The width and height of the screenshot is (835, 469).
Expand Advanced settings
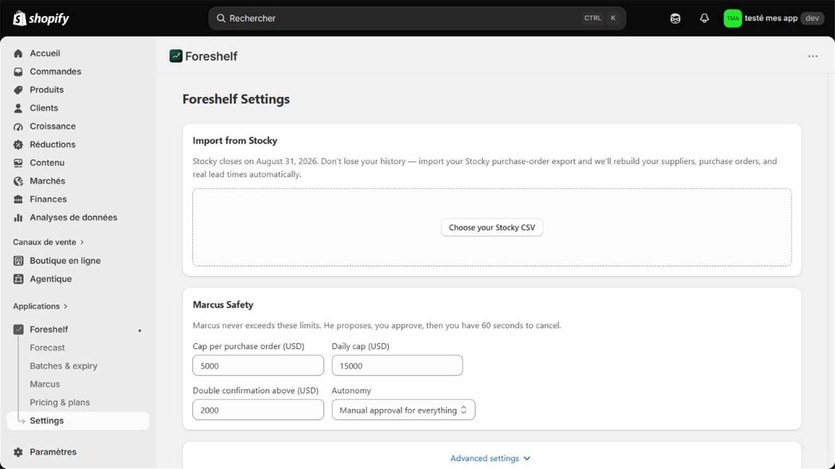pyautogui.click(x=491, y=458)
